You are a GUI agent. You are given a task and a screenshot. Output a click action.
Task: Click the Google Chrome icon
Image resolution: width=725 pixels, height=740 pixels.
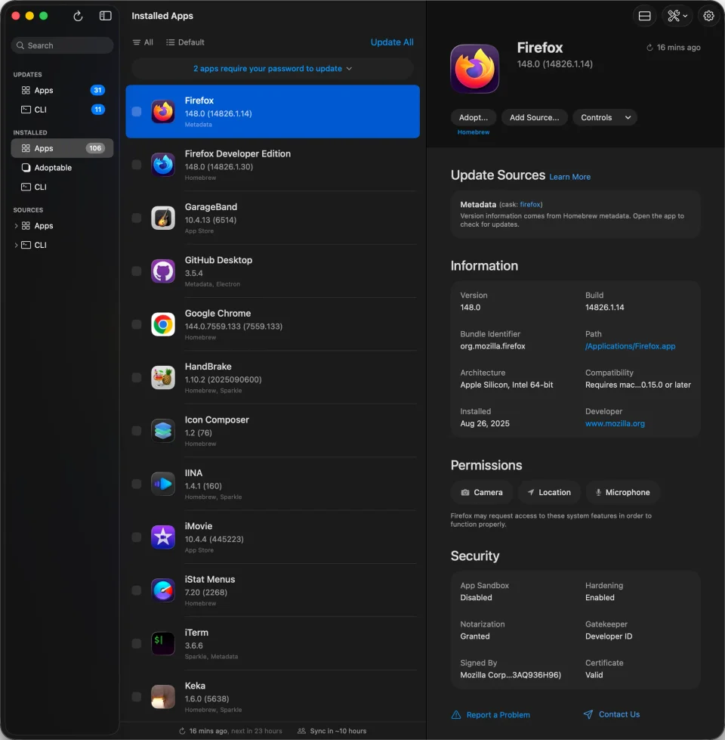pos(163,324)
